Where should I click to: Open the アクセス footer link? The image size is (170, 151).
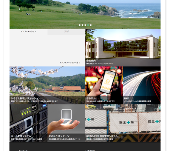[x=91, y=151]
